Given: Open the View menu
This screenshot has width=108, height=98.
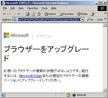Looking at the screenshot, I should pos(21,8).
